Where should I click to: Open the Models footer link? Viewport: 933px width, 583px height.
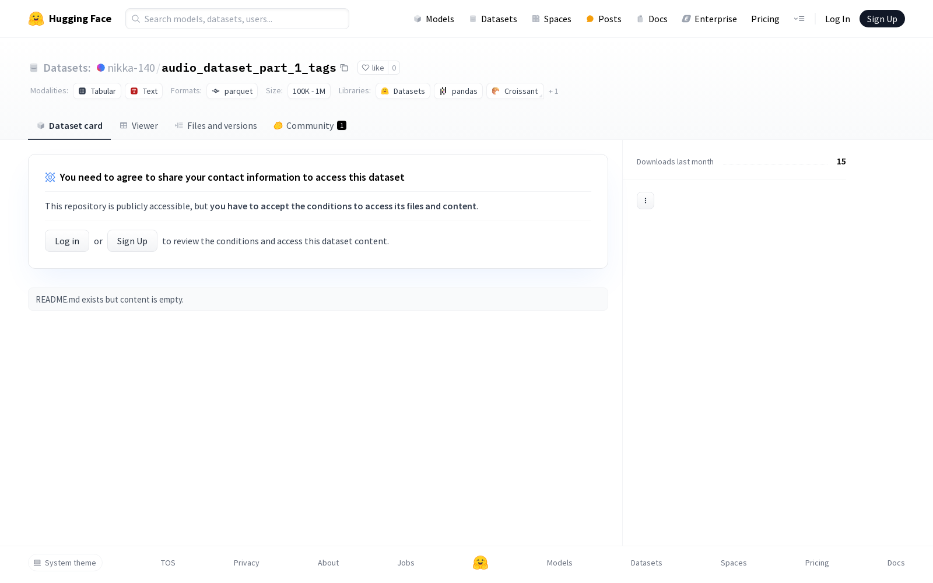pyautogui.click(x=560, y=563)
